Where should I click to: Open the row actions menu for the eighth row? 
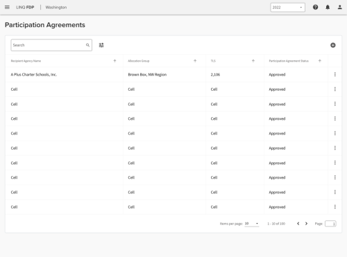tap(335, 177)
